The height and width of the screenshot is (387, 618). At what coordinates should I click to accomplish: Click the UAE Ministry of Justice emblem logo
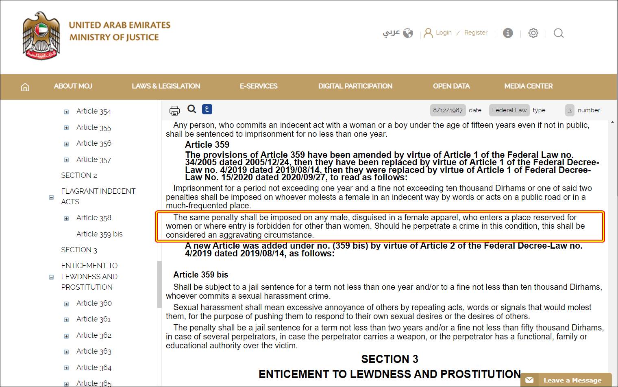(41, 36)
